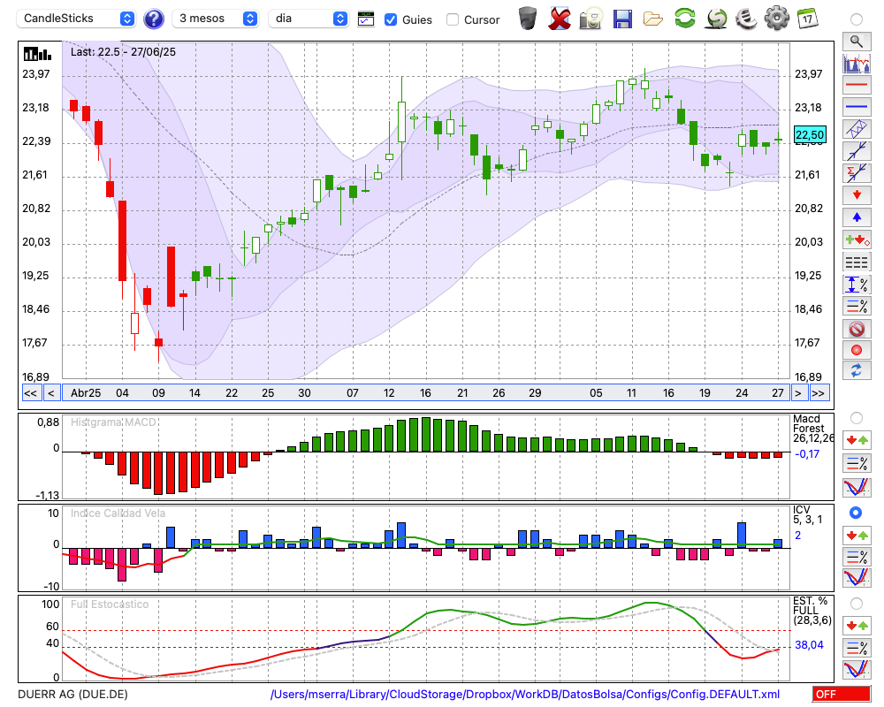Click the curve indicator button beside the MACD panel
884x707 pixels.
point(857,487)
